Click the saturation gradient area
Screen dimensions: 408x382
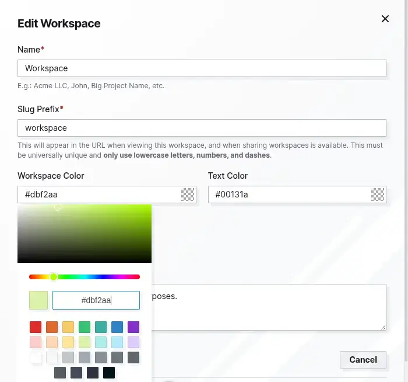[x=85, y=234]
